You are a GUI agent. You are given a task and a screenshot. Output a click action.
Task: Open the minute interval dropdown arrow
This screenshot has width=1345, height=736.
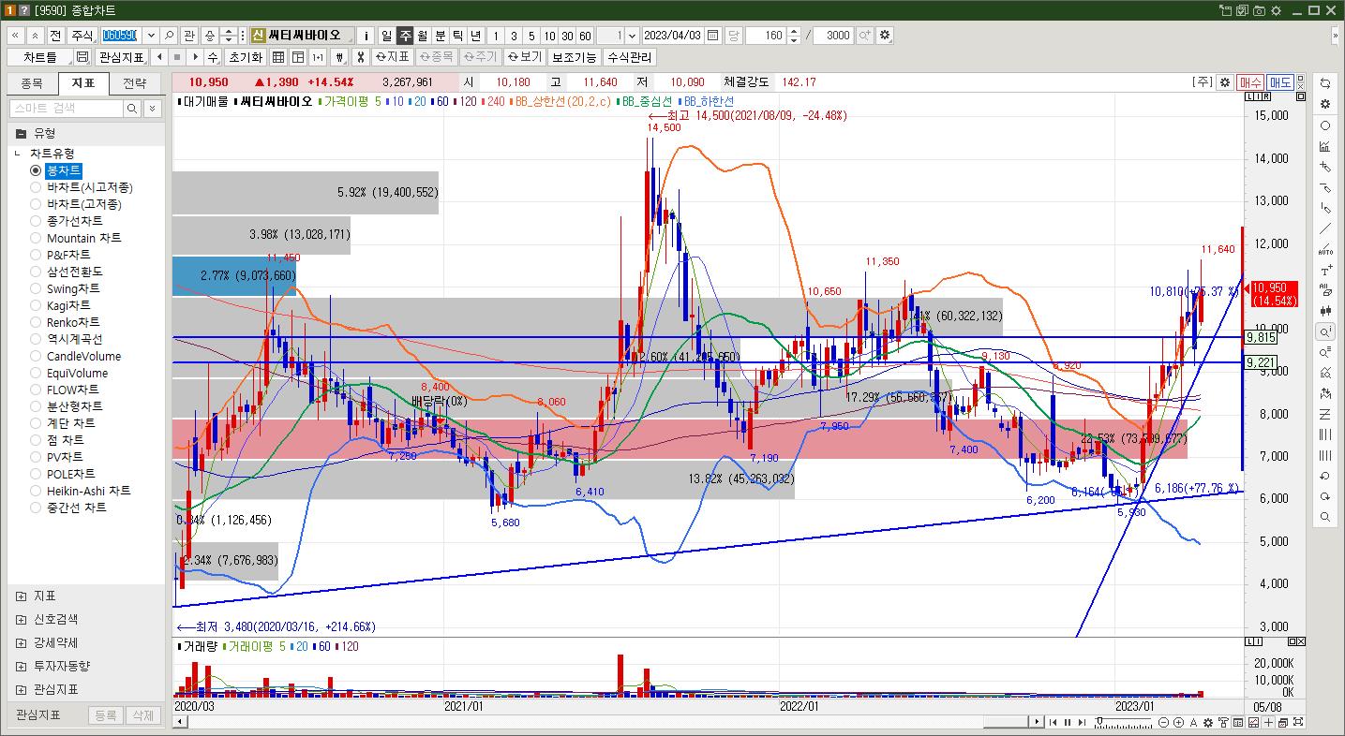(x=631, y=36)
